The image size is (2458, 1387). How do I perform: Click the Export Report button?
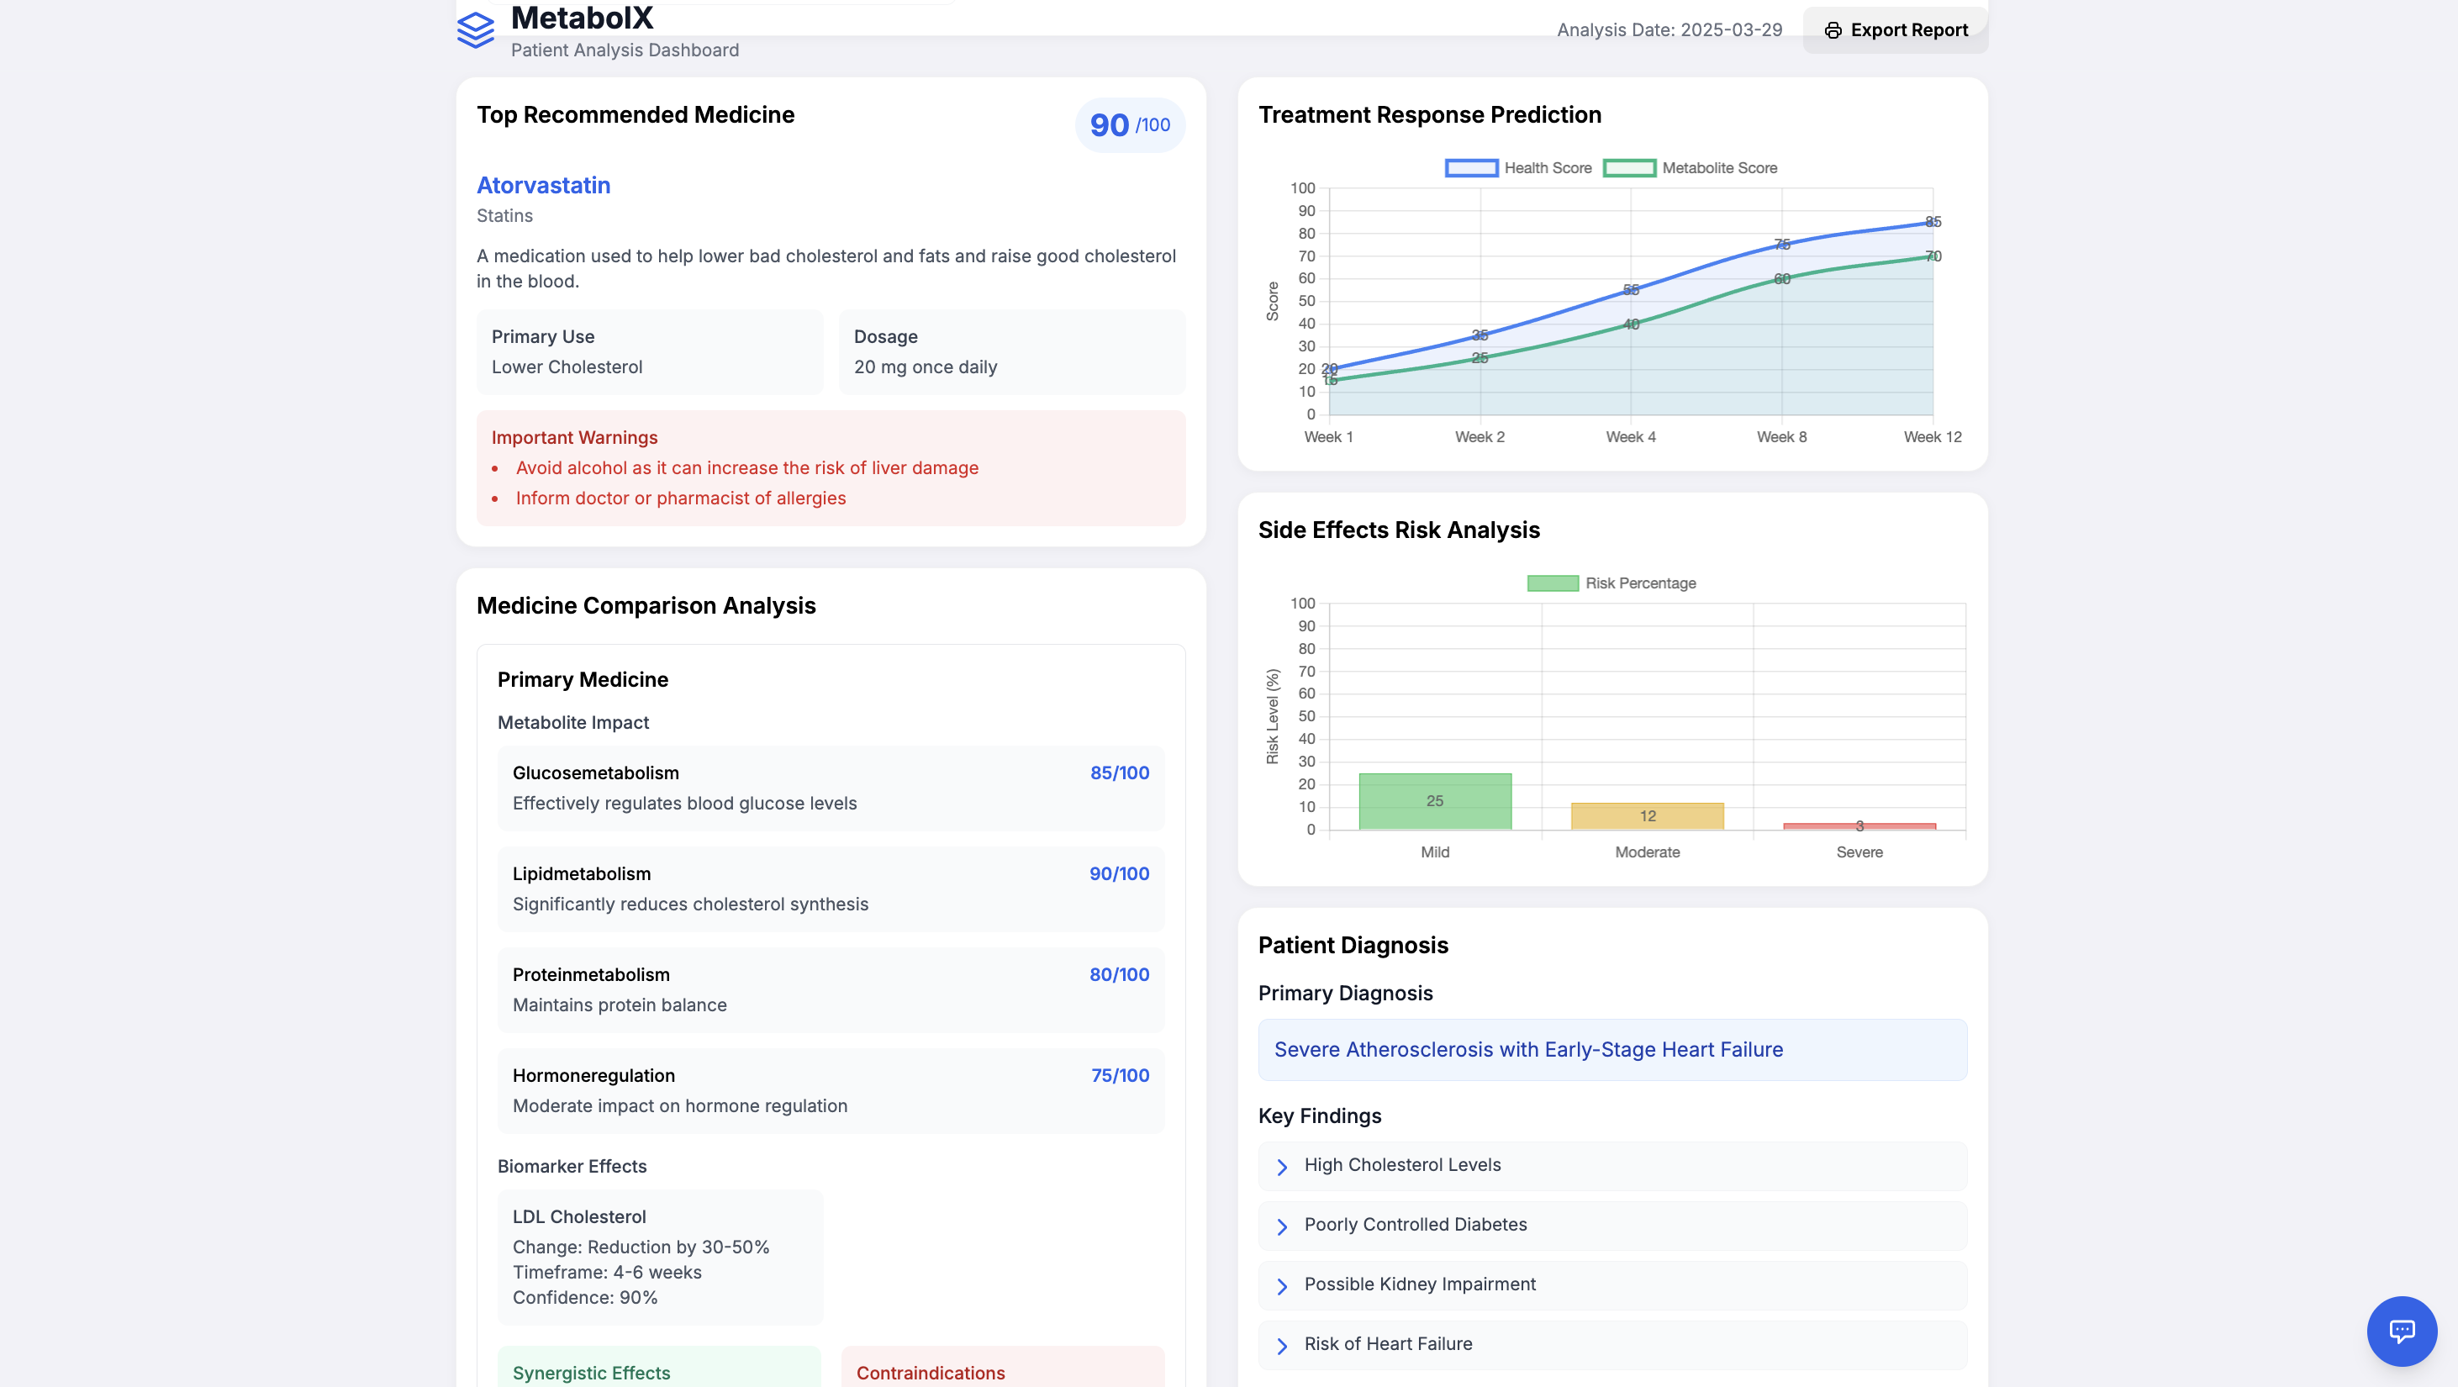click(1895, 30)
